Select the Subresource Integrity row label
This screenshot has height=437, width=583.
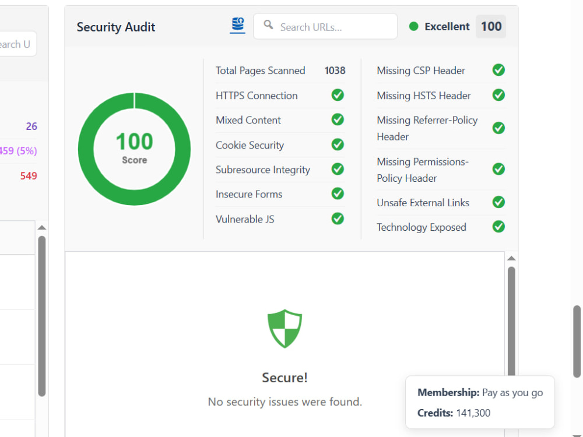pyautogui.click(x=262, y=170)
